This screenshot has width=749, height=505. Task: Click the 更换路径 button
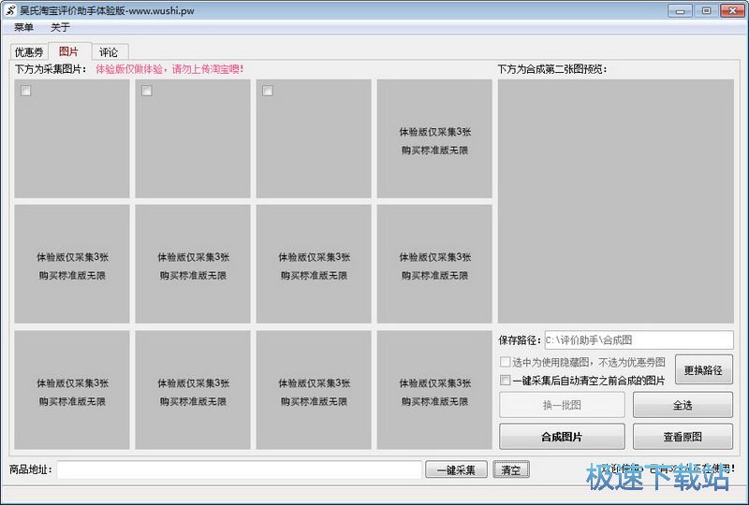[x=703, y=370]
